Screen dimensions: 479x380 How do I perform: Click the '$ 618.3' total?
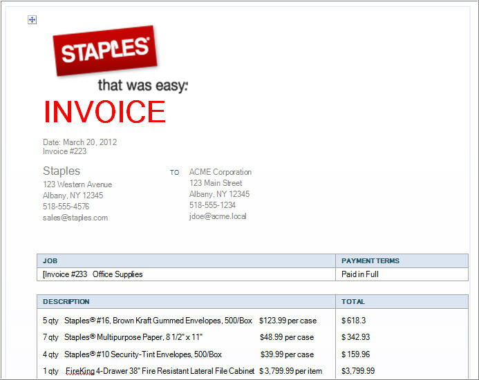tap(353, 321)
